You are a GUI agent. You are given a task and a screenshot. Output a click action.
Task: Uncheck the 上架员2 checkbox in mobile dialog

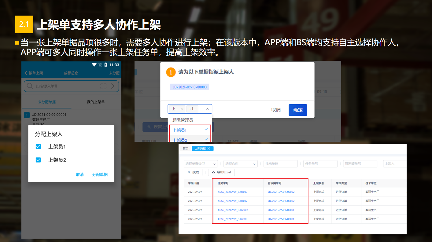38,160
